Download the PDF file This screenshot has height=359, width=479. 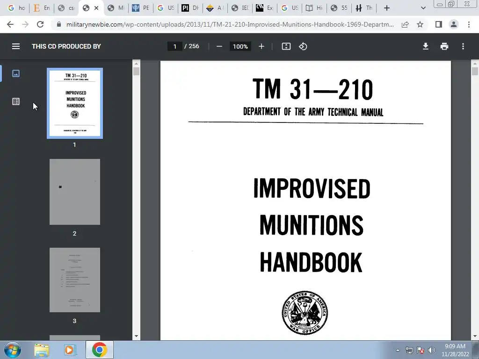pyautogui.click(x=426, y=46)
